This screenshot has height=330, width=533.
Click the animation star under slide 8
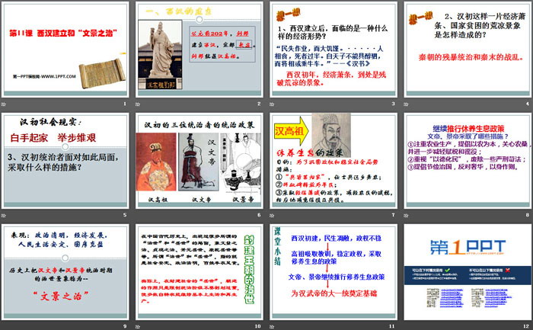(x=406, y=216)
